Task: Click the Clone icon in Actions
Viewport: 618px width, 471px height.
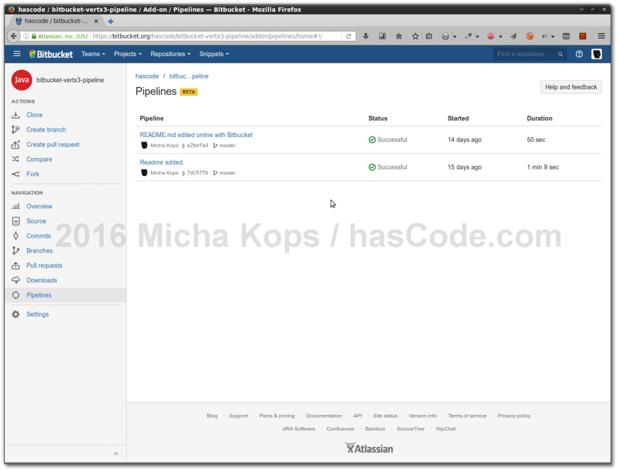Action: [16, 115]
